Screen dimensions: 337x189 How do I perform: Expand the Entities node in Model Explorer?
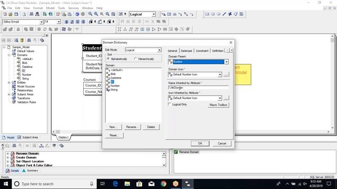point(9,82)
